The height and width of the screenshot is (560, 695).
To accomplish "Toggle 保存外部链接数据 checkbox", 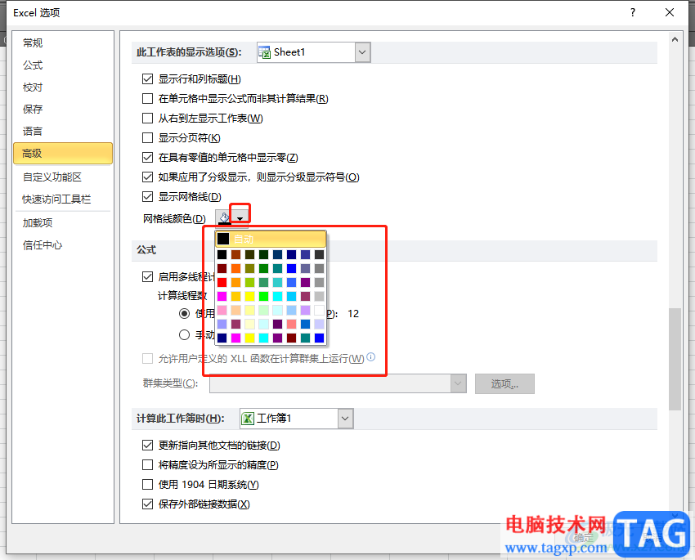I will coord(148,504).
